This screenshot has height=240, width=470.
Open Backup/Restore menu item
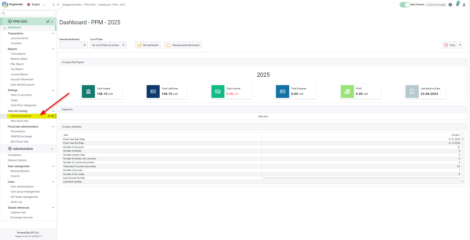coord(20,171)
